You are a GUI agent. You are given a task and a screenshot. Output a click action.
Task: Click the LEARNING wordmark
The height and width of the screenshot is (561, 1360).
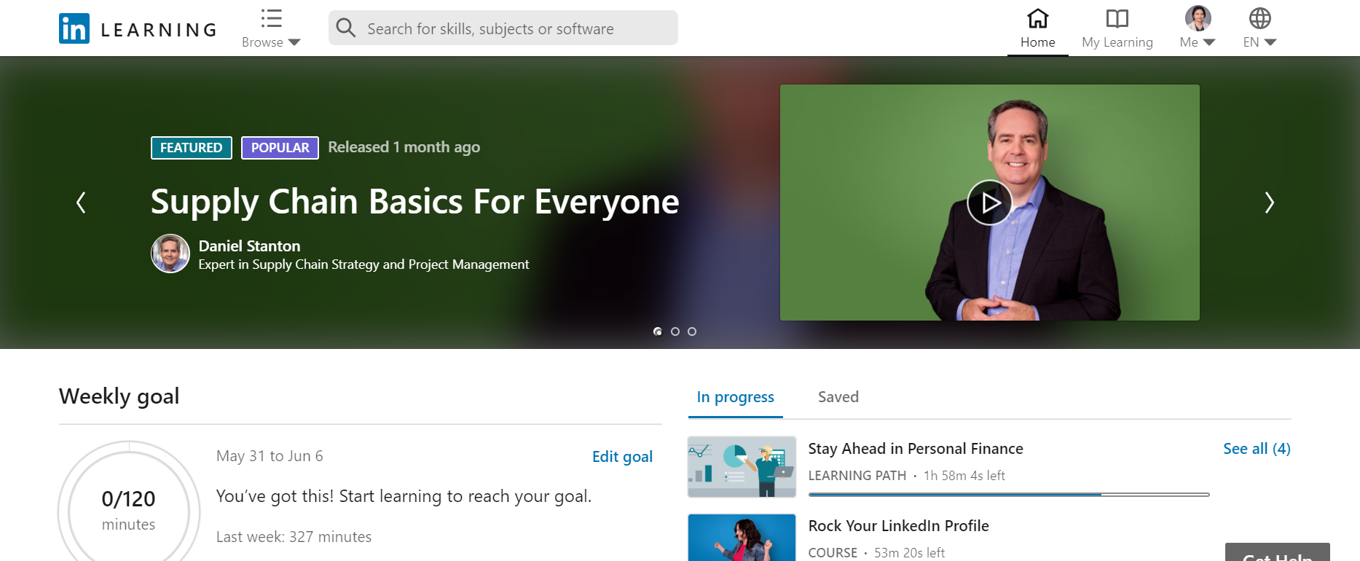(x=160, y=30)
